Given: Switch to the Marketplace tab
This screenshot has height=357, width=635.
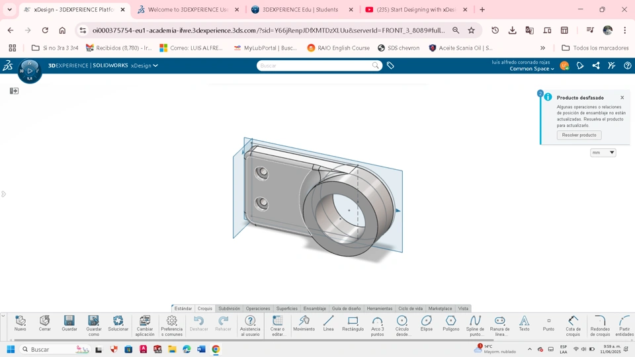Looking at the screenshot, I should tap(441, 309).
